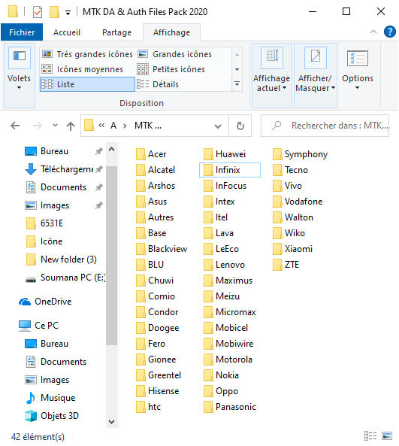Viewport: 399px width, 446px height.
Task: Expand address bar previous locations dropdown
Action: (218, 126)
